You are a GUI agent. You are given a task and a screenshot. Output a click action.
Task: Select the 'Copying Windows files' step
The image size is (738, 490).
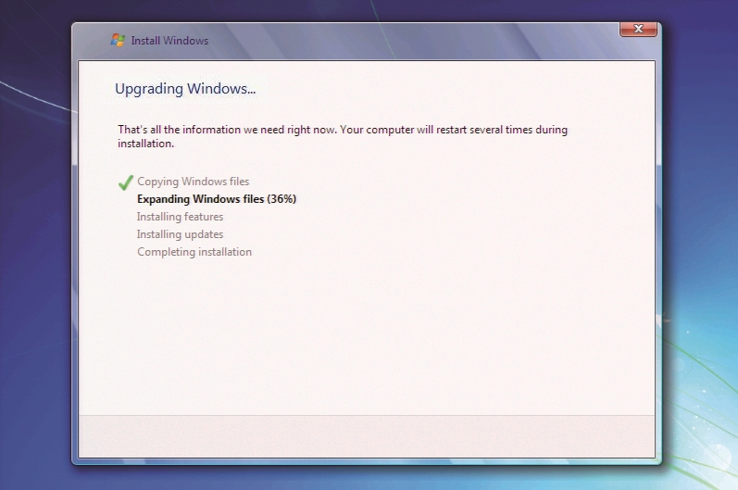point(193,182)
